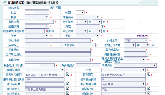Image resolution: width=165 pixels, height=95 pixels.
Task: Click the 姓名 input field
Action: click(x=37, y=13)
